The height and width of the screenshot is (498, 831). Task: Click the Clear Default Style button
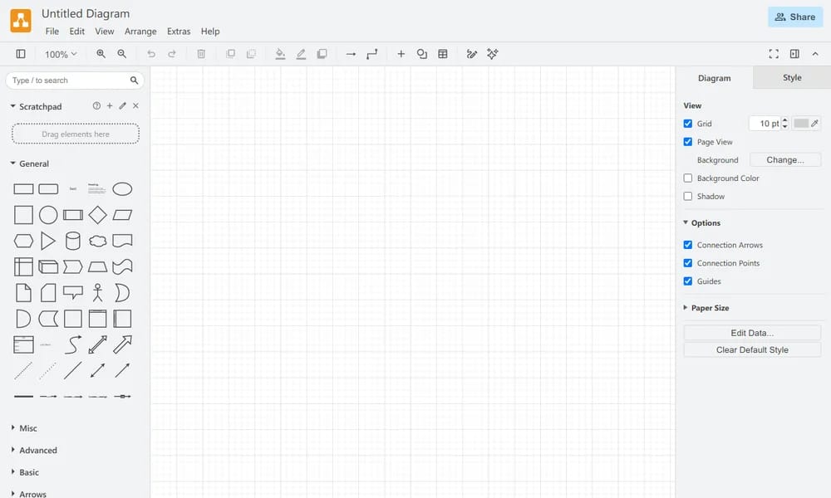coord(752,349)
